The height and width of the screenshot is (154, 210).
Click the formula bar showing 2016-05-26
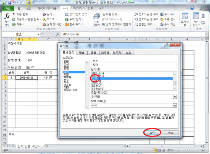point(133,34)
